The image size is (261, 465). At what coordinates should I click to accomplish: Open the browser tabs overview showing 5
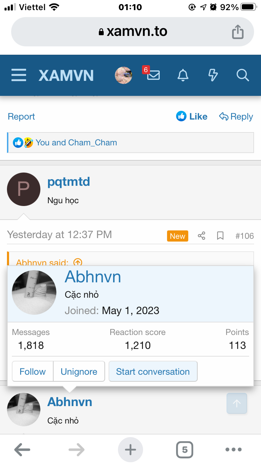point(185,450)
